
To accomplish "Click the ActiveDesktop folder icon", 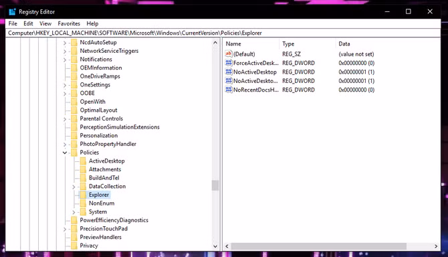I will [83, 161].
